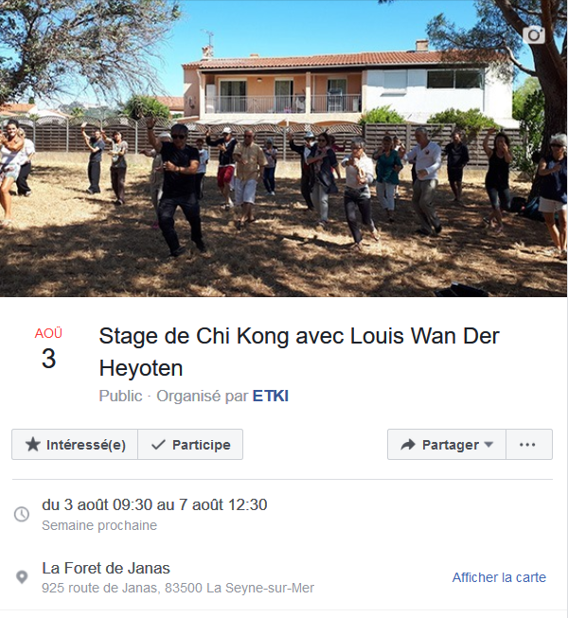The image size is (568, 618).
Task: Click the location pin icon
Action: (22, 577)
